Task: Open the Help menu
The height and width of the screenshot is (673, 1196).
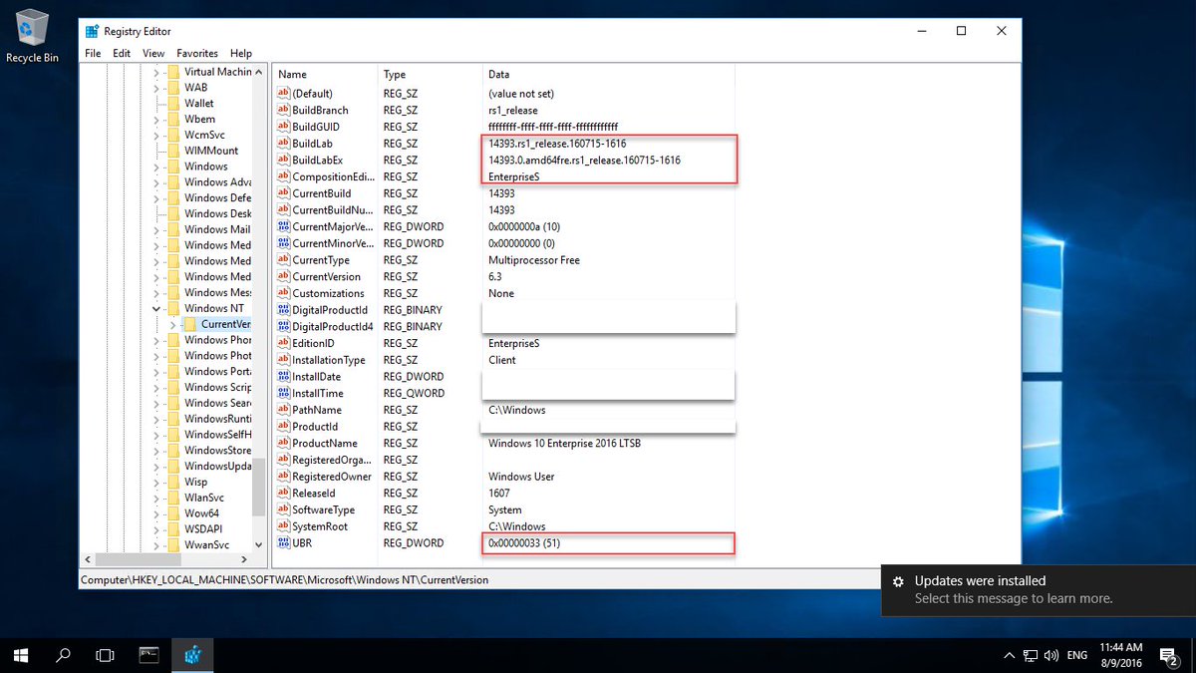Action: coord(241,53)
